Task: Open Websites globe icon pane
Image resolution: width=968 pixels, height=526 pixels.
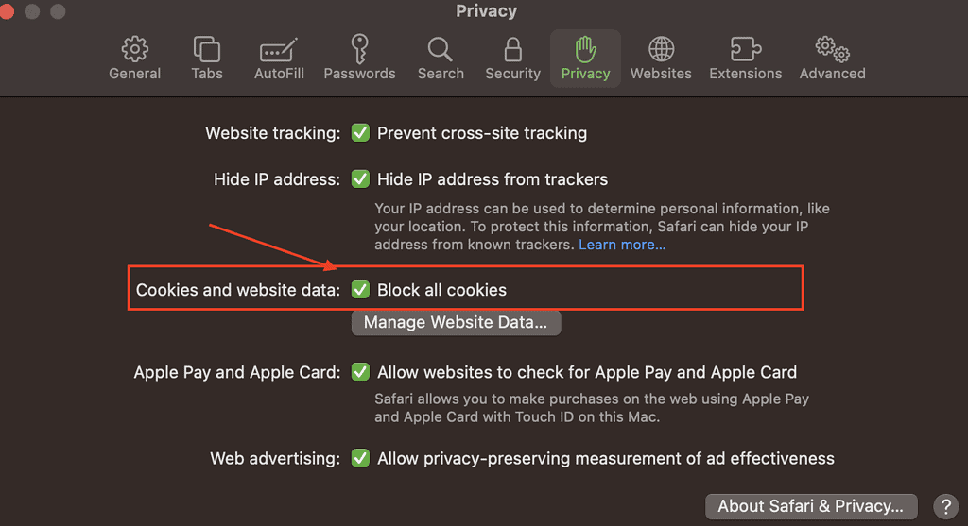Action: 661,49
